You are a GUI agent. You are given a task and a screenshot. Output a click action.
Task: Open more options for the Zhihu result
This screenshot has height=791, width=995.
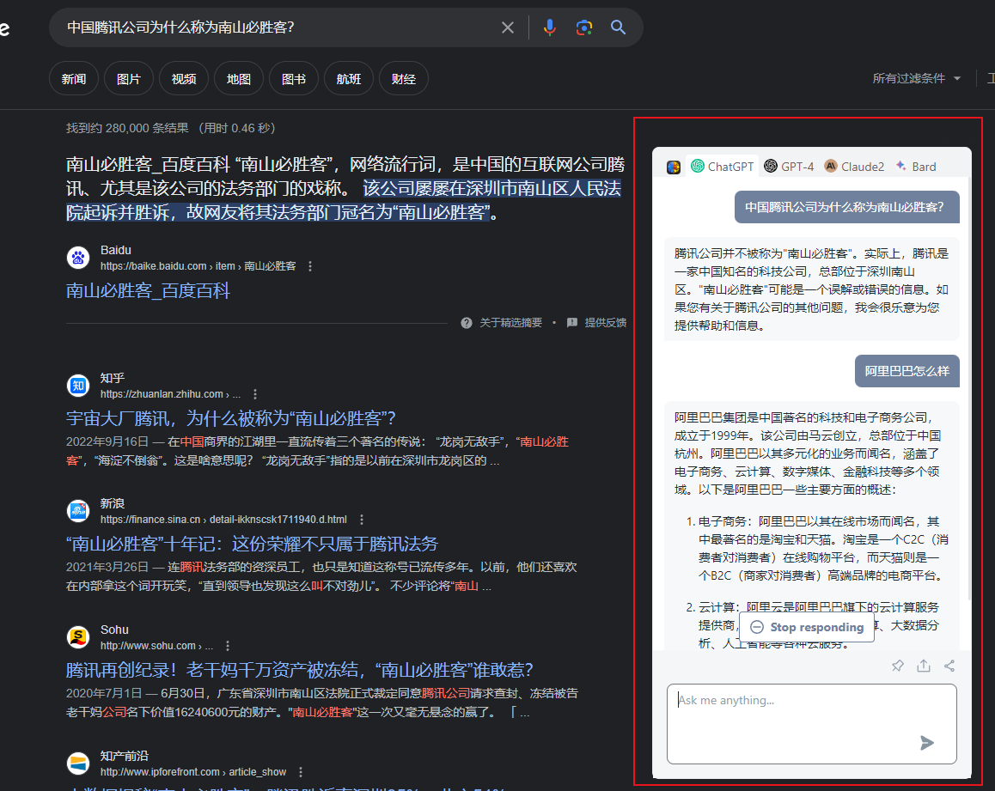pos(255,394)
